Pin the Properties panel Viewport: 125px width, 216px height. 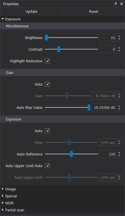(116, 4)
